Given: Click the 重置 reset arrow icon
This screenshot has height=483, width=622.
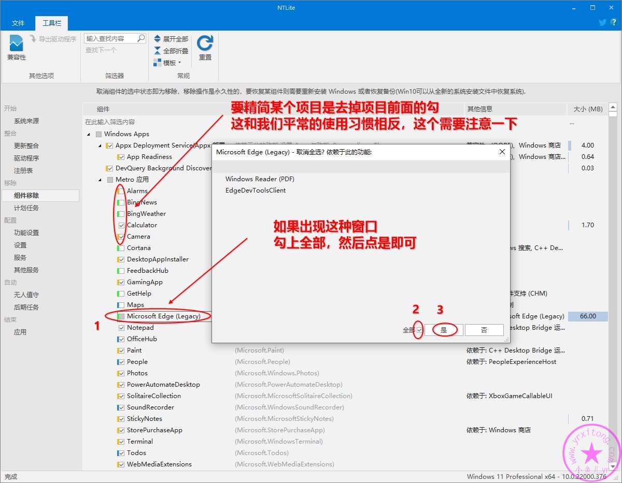Looking at the screenshot, I should [x=205, y=42].
